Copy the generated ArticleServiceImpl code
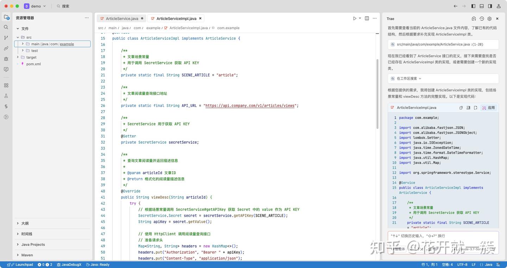This screenshot has width=507, height=268. (x=461, y=108)
